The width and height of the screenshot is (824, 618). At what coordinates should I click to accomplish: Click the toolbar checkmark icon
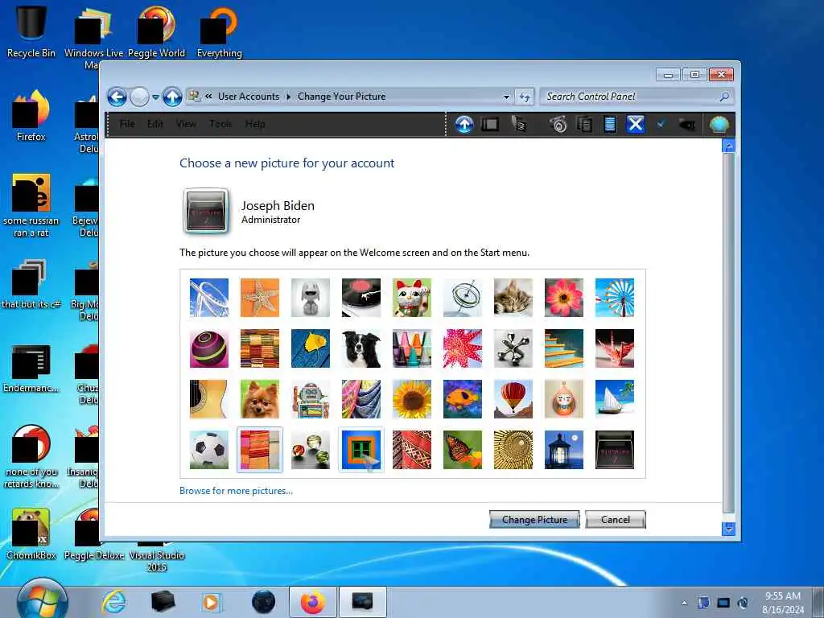coord(661,124)
